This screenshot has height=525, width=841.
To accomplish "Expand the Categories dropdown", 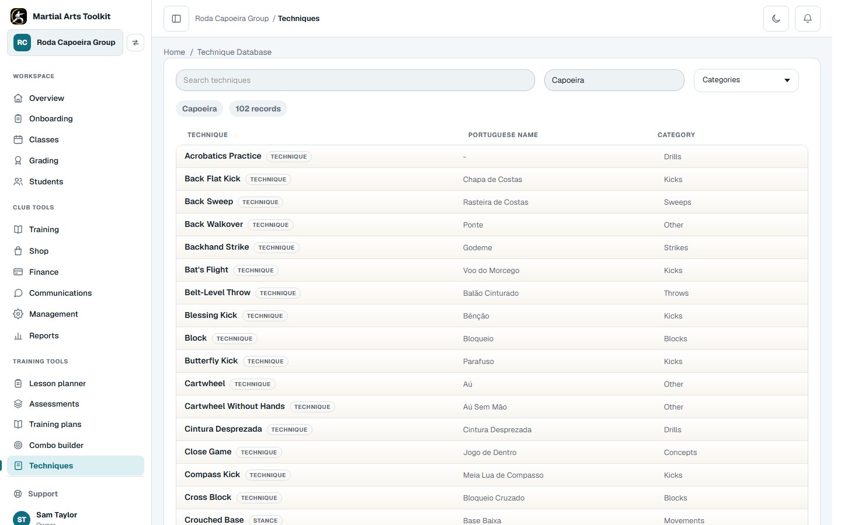I will tap(746, 80).
